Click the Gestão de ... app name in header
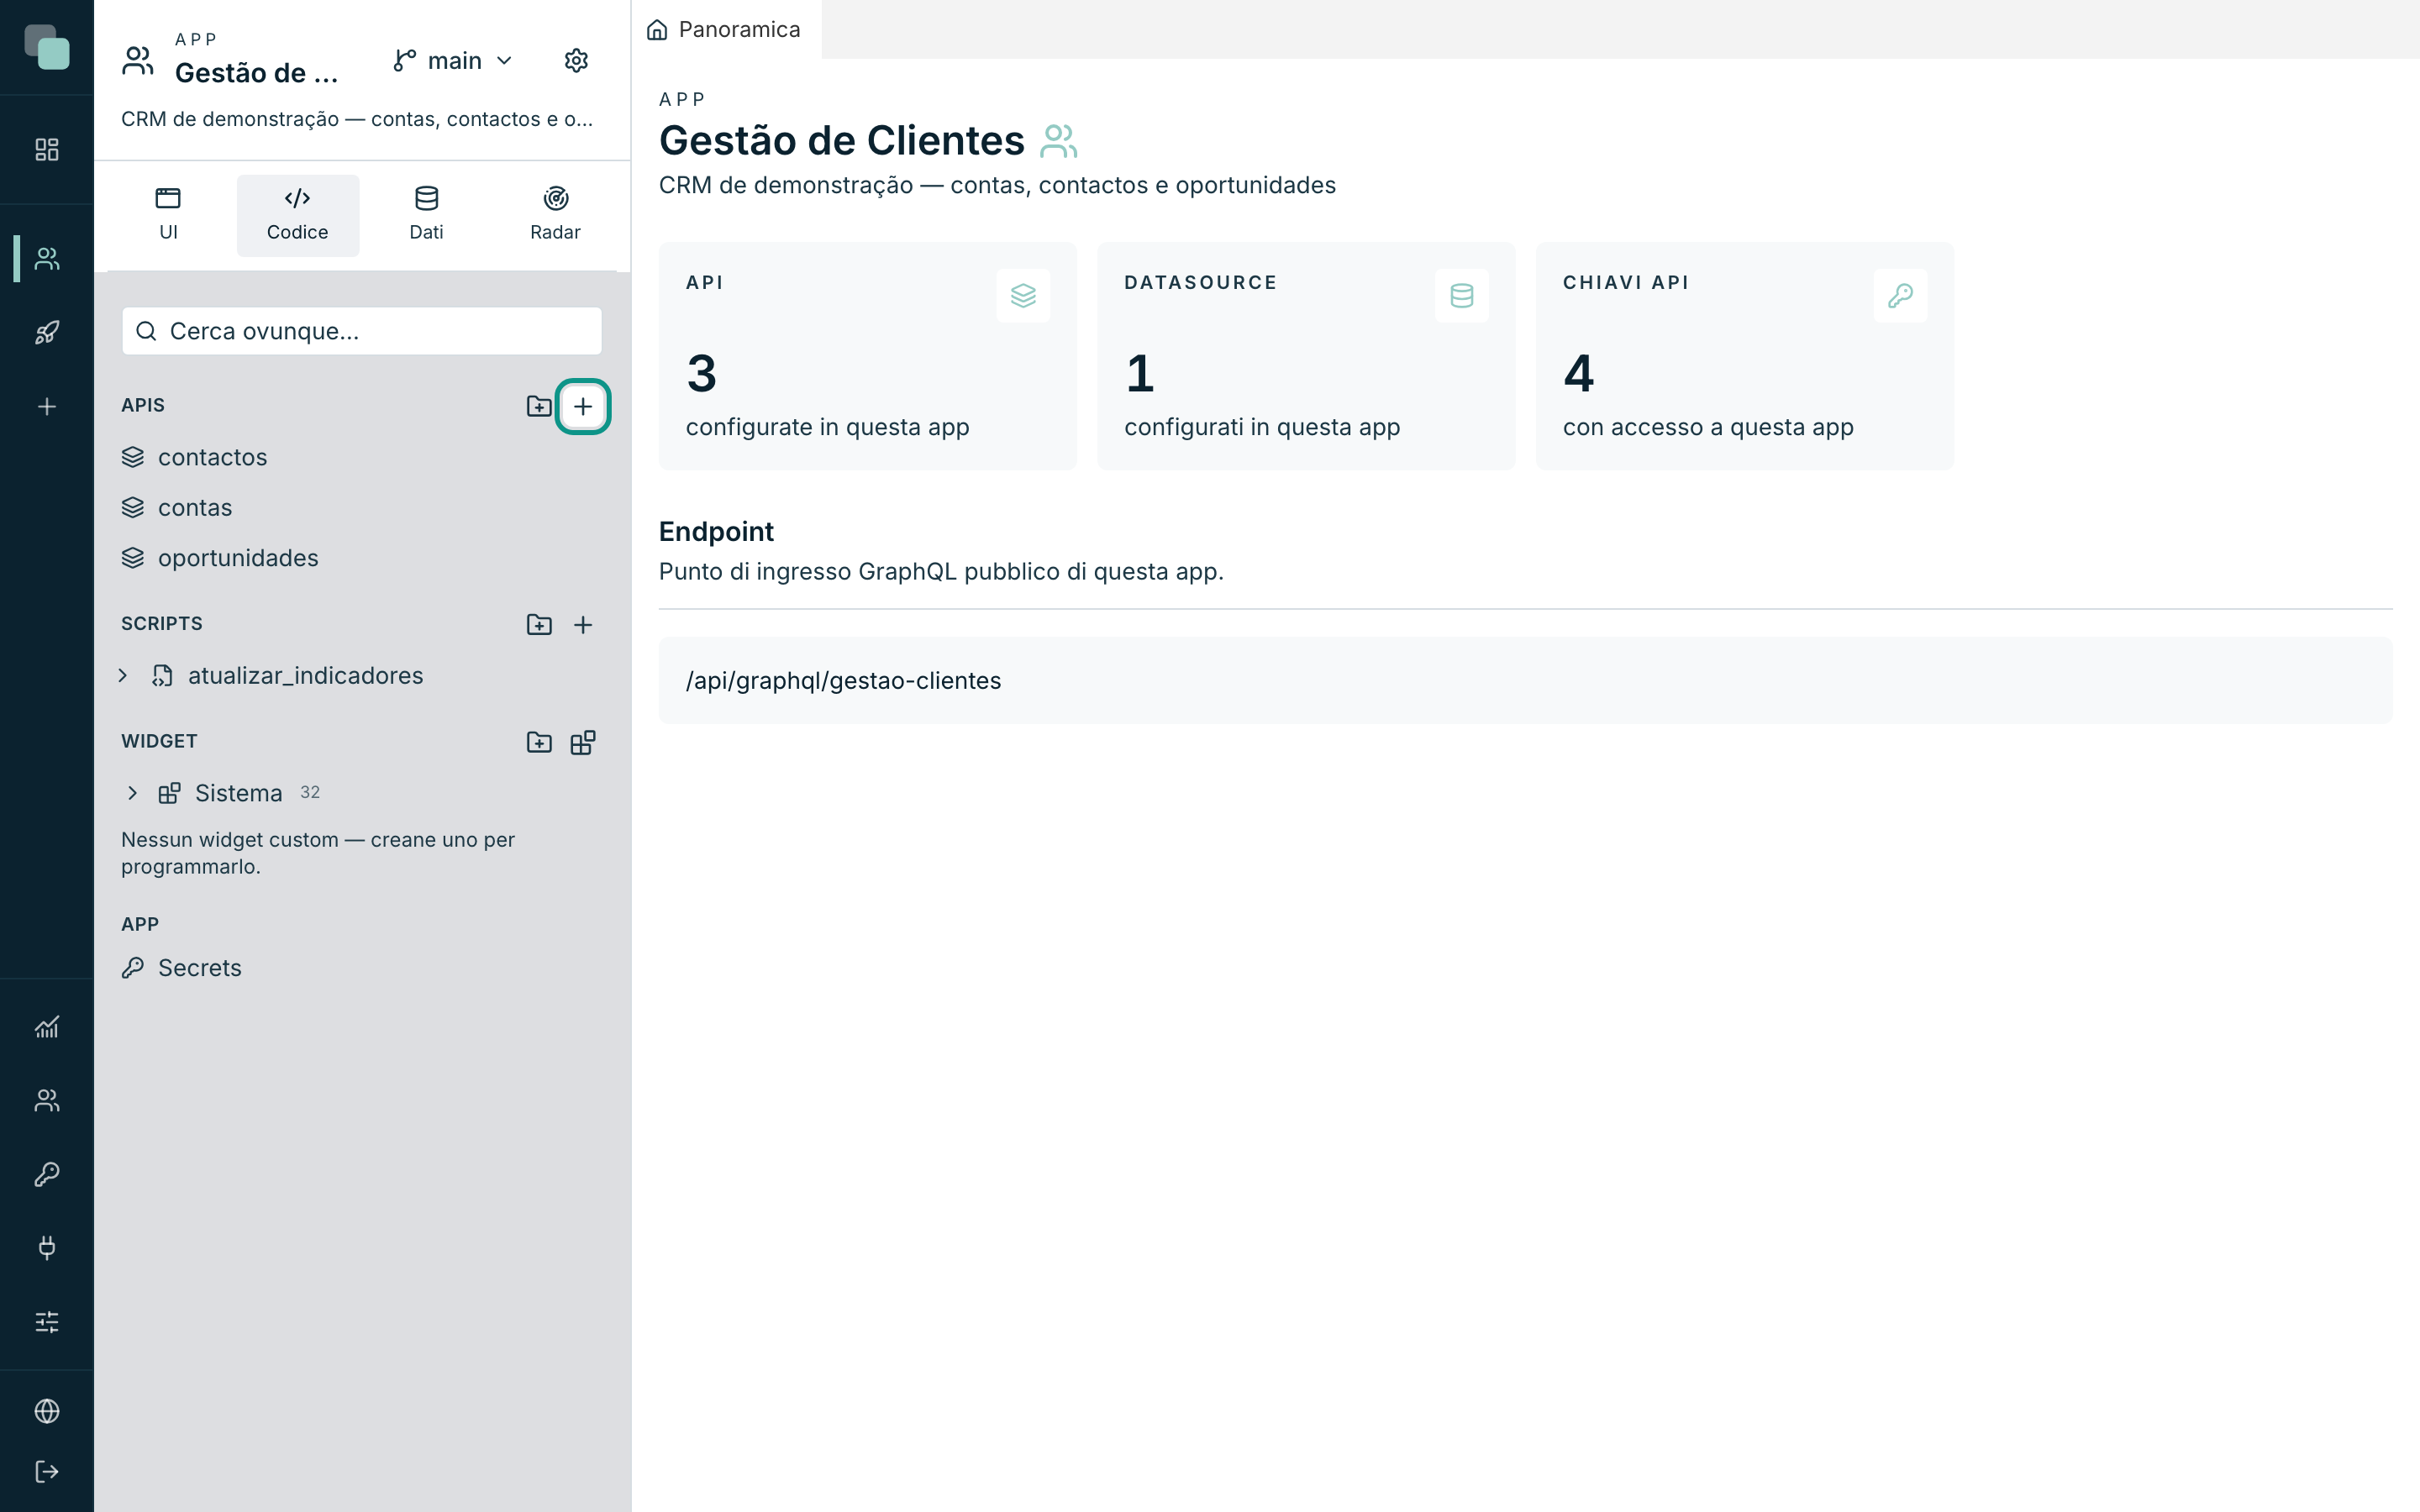Viewport: 2420px width, 1512px height. pyautogui.click(x=257, y=73)
